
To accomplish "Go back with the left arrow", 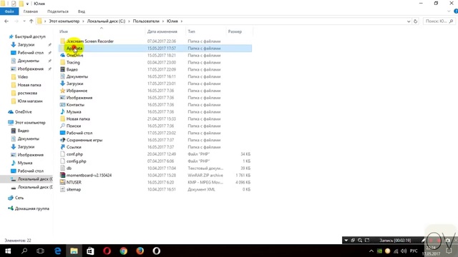I will tap(6, 21).
